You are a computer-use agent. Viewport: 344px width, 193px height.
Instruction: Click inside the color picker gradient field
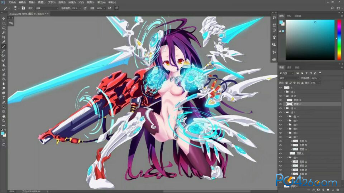point(310,40)
